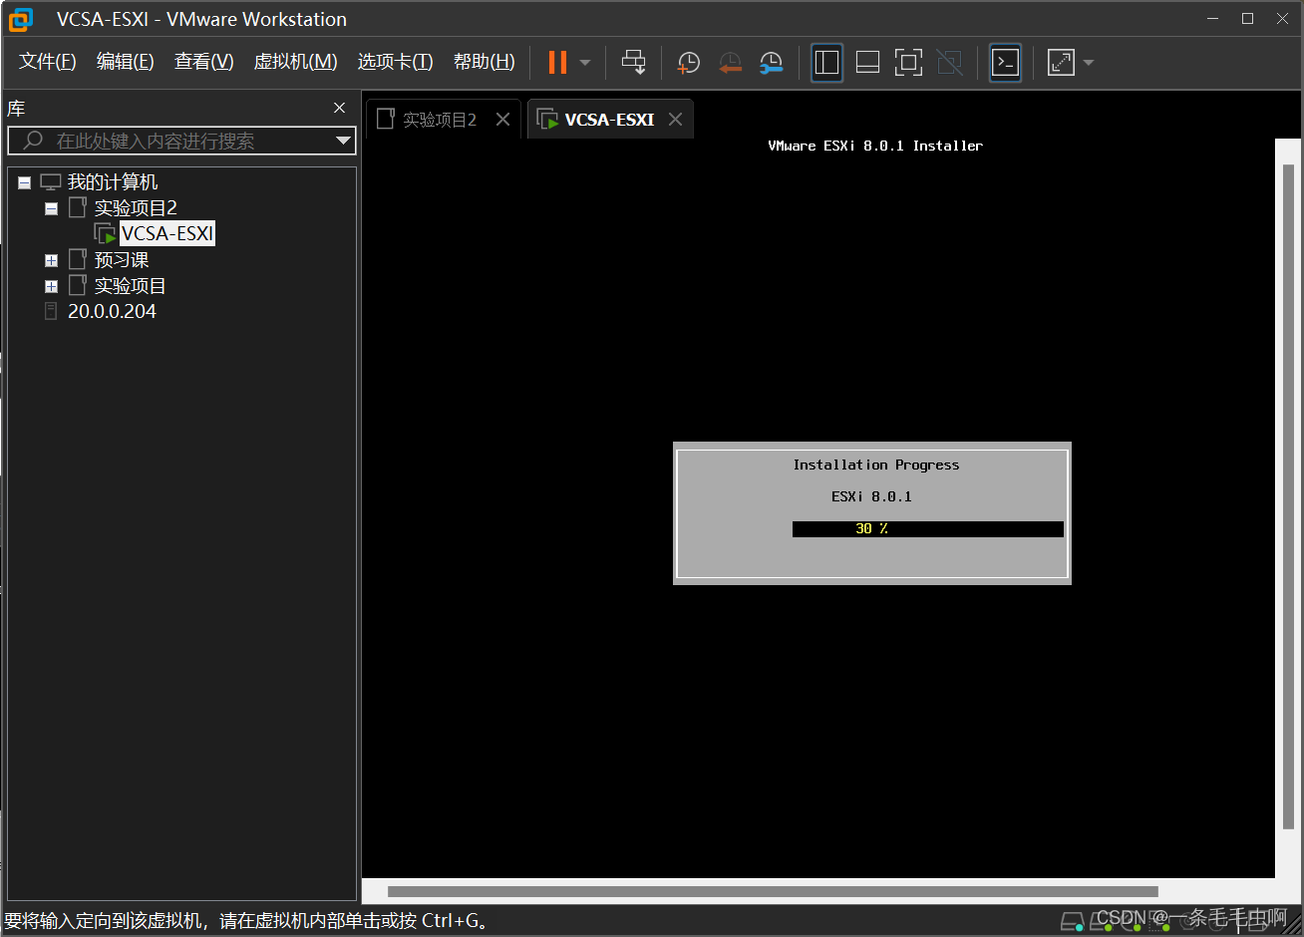Close the VCSA-ESXI tab
The height and width of the screenshot is (937, 1304).
pyautogui.click(x=676, y=120)
